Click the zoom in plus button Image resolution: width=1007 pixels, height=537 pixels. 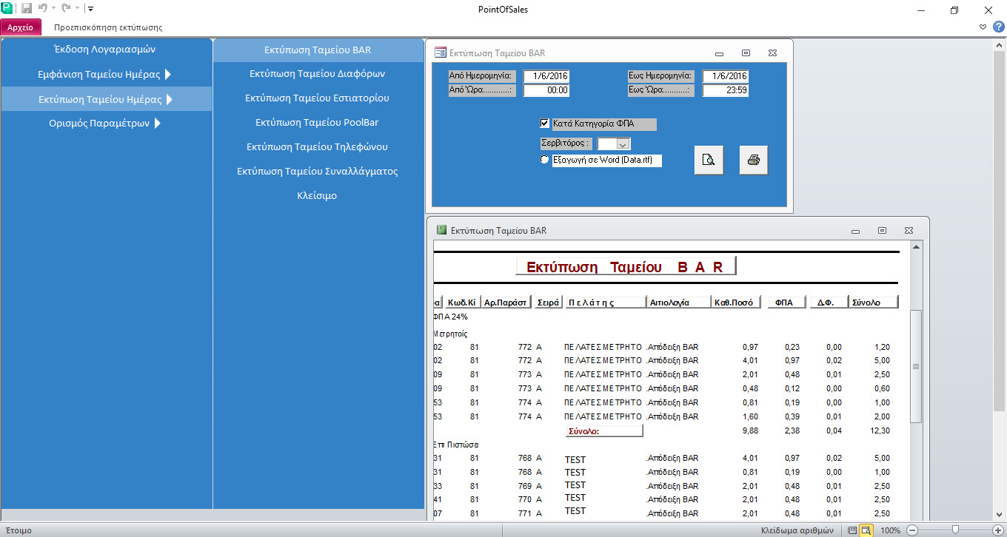pos(998,530)
